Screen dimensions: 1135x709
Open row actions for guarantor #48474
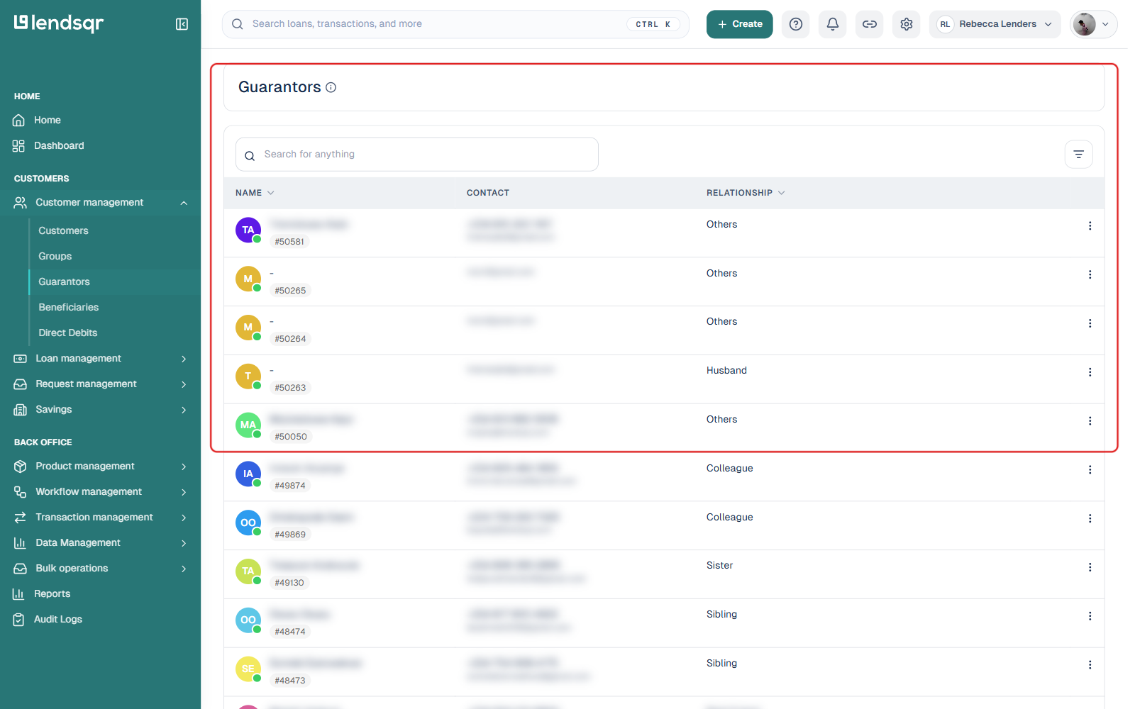coord(1090,616)
